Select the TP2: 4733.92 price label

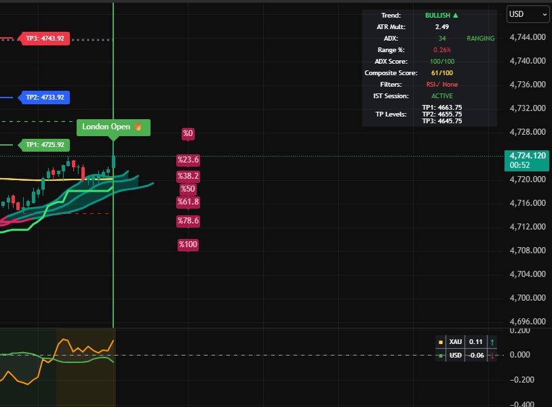45,98
